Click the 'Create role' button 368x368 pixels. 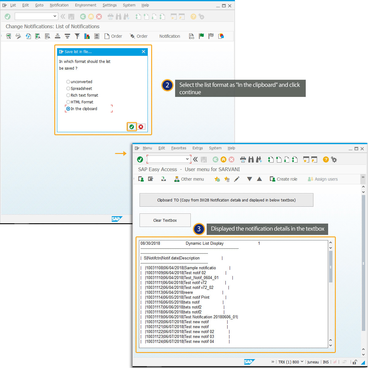pos(283,179)
